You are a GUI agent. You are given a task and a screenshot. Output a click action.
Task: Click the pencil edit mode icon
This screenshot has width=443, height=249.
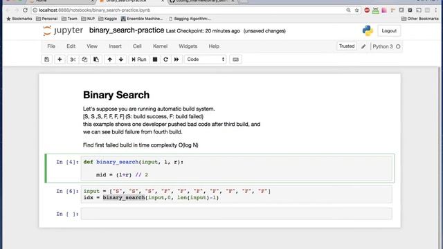pyautogui.click(x=363, y=46)
